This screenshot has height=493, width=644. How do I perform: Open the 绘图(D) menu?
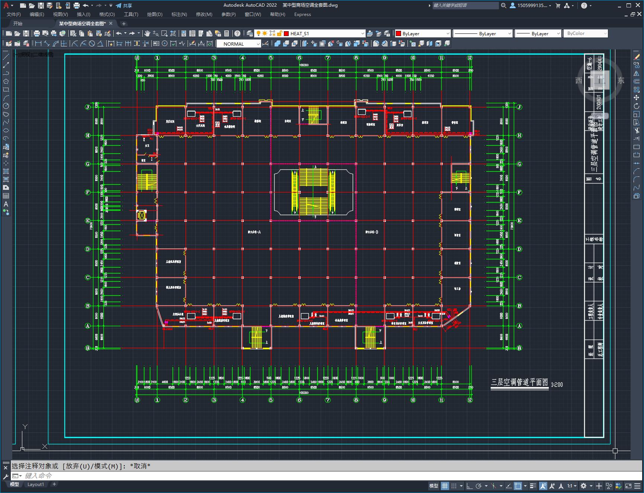155,14
